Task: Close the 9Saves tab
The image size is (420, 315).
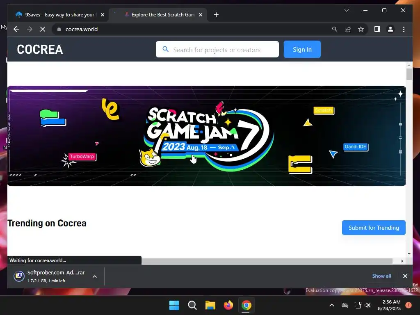Action: click(102, 15)
